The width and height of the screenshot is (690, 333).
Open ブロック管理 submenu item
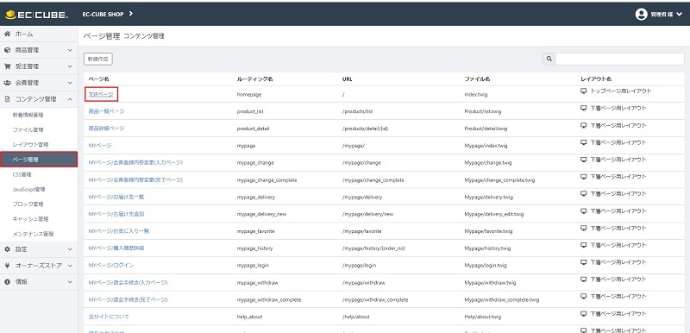28,204
